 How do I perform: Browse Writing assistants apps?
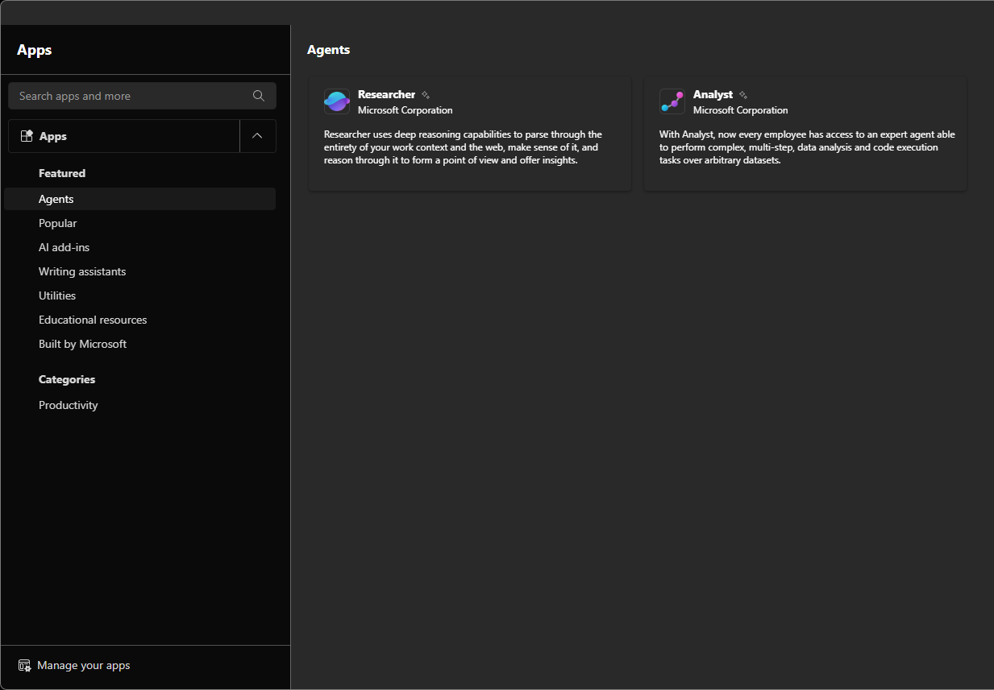[x=82, y=271]
